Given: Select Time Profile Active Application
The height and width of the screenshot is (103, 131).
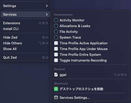Looking at the screenshot, I should pos(90,43).
